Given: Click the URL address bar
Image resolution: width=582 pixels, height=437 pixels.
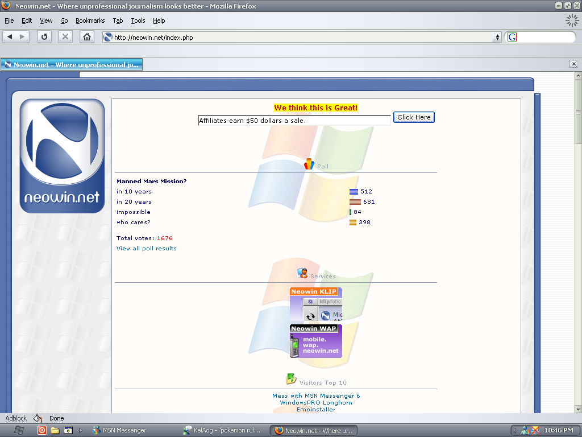Looking at the screenshot, I should (302, 37).
